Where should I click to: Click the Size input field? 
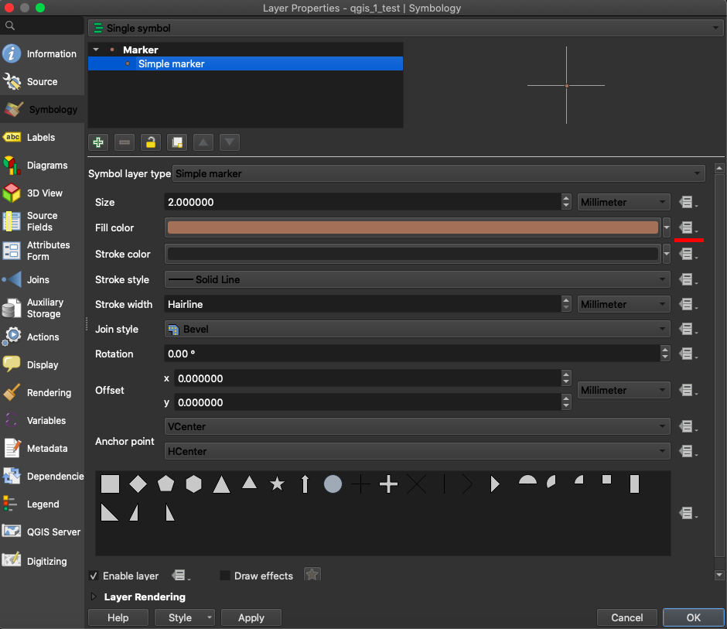click(x=362, y=202)
